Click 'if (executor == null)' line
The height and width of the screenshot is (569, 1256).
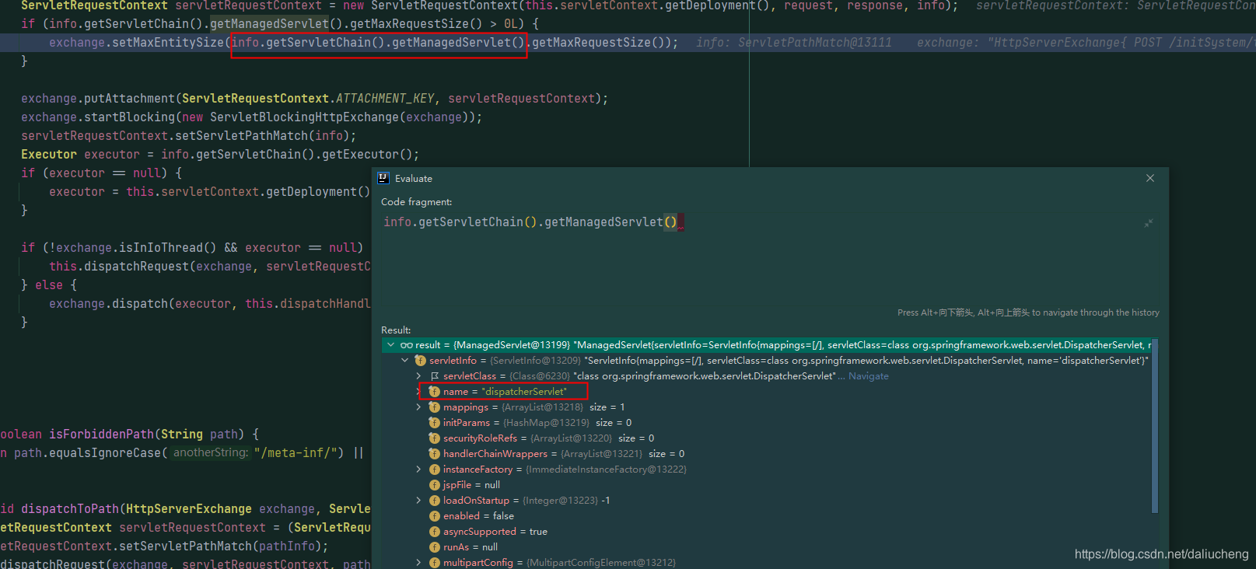tap(101, 173)
